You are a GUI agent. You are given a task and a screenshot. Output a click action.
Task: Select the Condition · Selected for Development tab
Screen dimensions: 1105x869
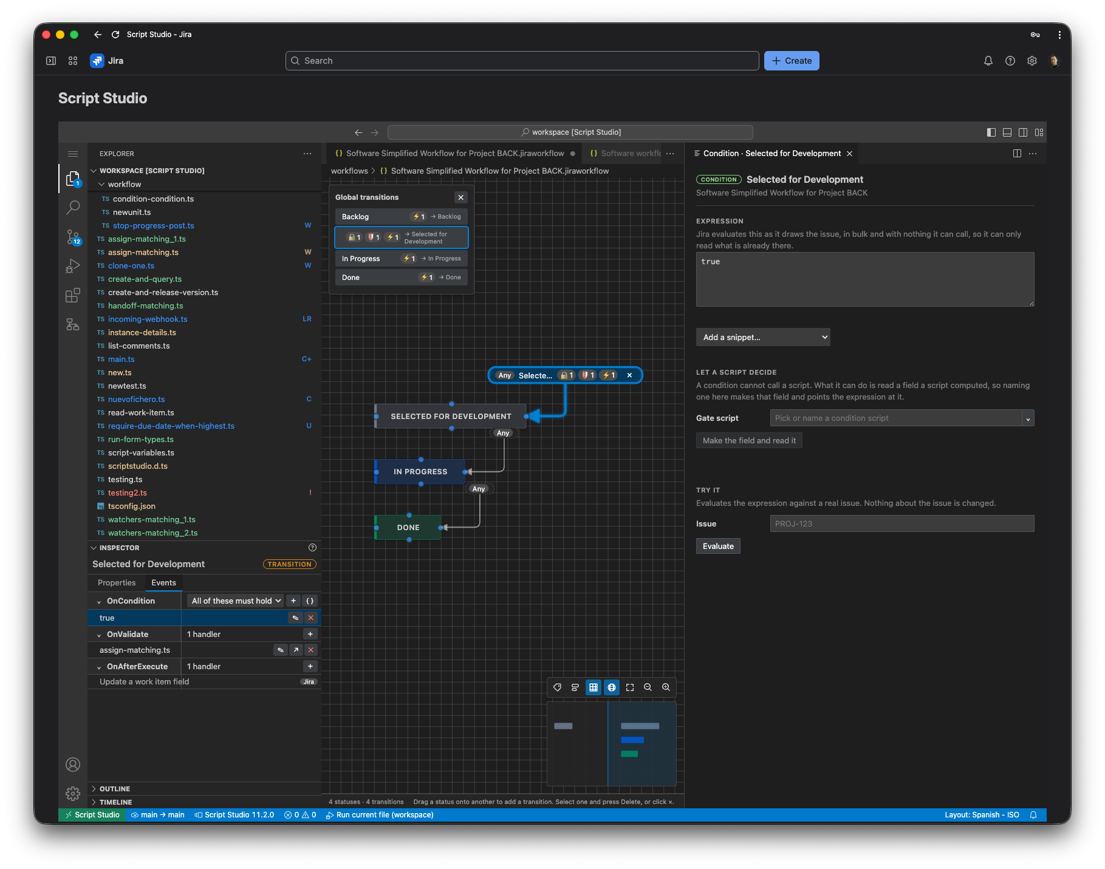pyautogui.click(x=772, y=154)
